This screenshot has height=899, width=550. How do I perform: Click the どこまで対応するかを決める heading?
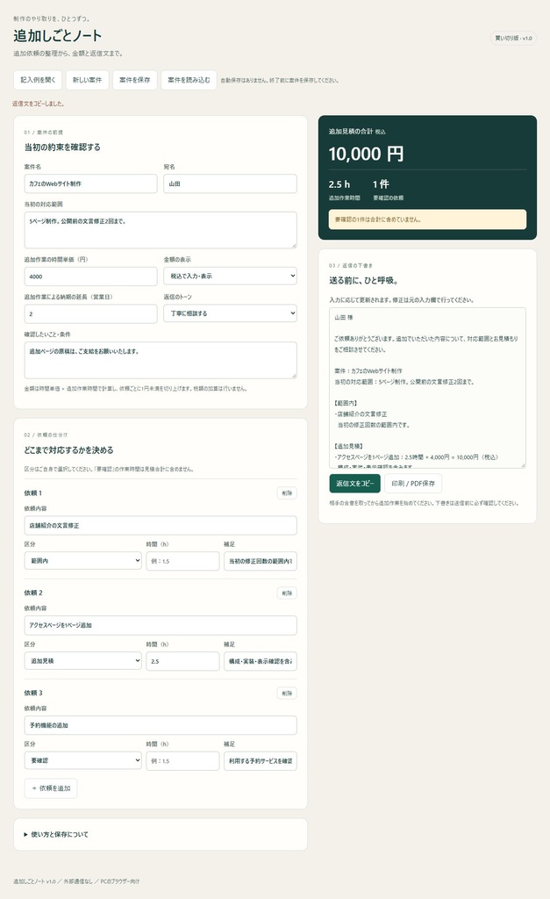pyautogui.click(x=68, y=450)
